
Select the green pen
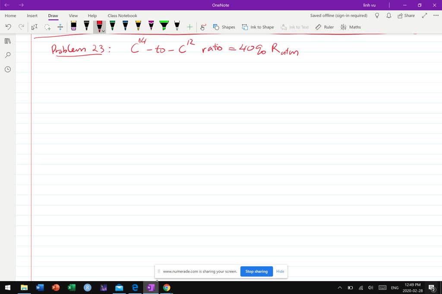point(113,26)
